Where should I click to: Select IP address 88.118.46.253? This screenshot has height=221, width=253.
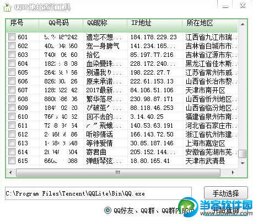(152, 108)
